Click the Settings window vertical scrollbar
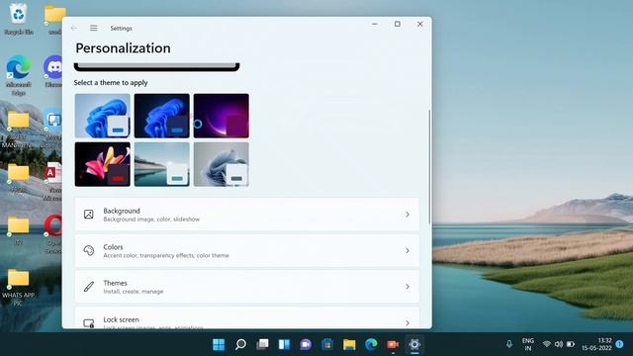 (428, 167)
